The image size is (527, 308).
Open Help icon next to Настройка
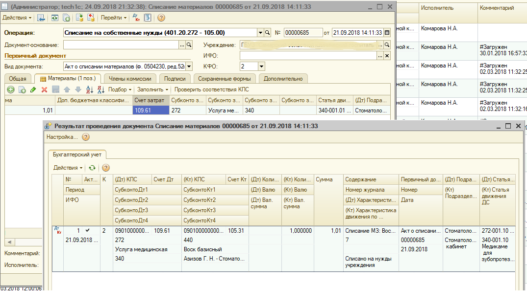coord(86,137)
